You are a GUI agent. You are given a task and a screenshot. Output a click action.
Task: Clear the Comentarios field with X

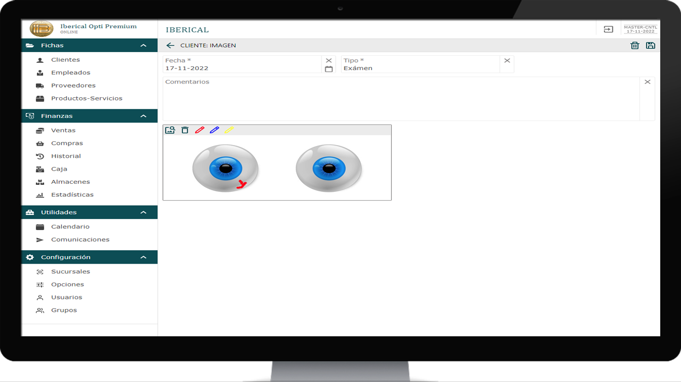pos(647,82)
